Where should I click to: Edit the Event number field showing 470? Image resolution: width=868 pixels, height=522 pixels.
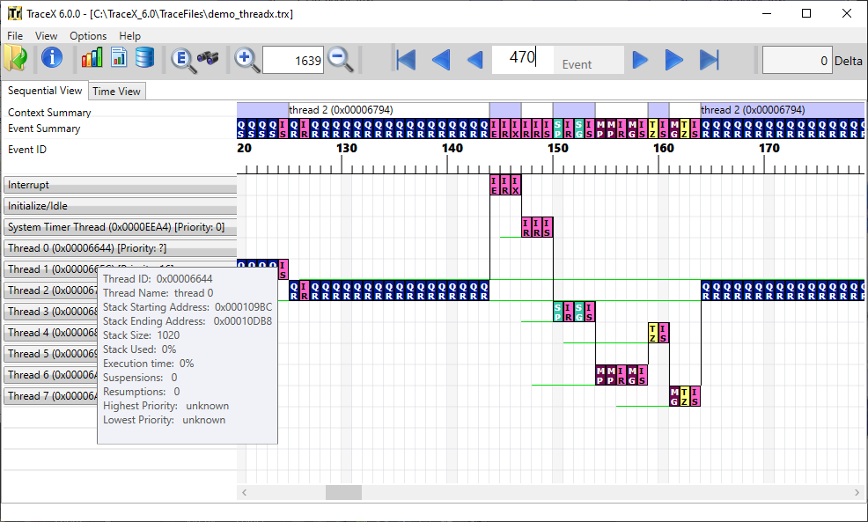(524, 59)
